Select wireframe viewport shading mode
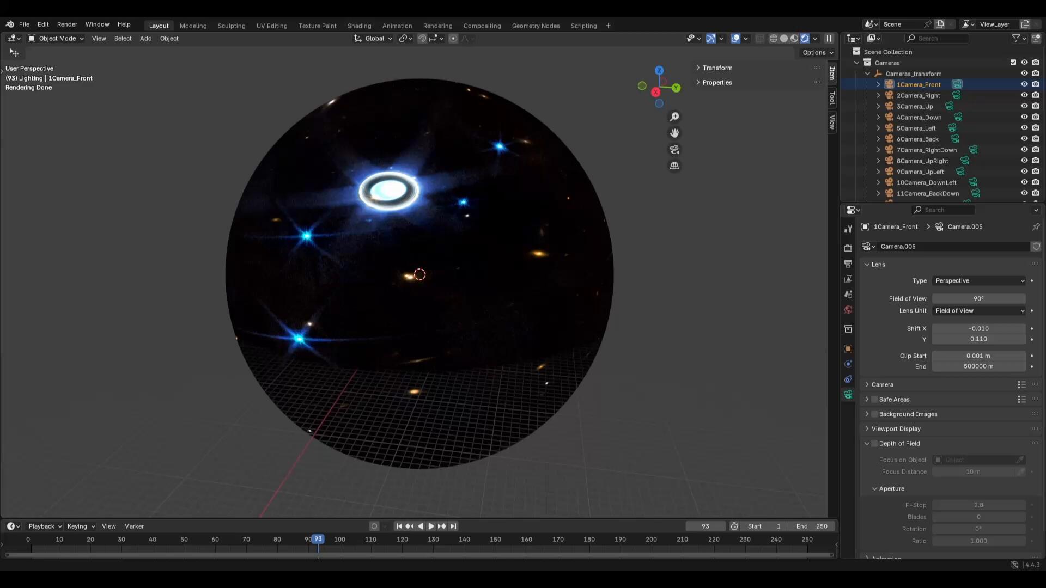 tap(773, 38)
